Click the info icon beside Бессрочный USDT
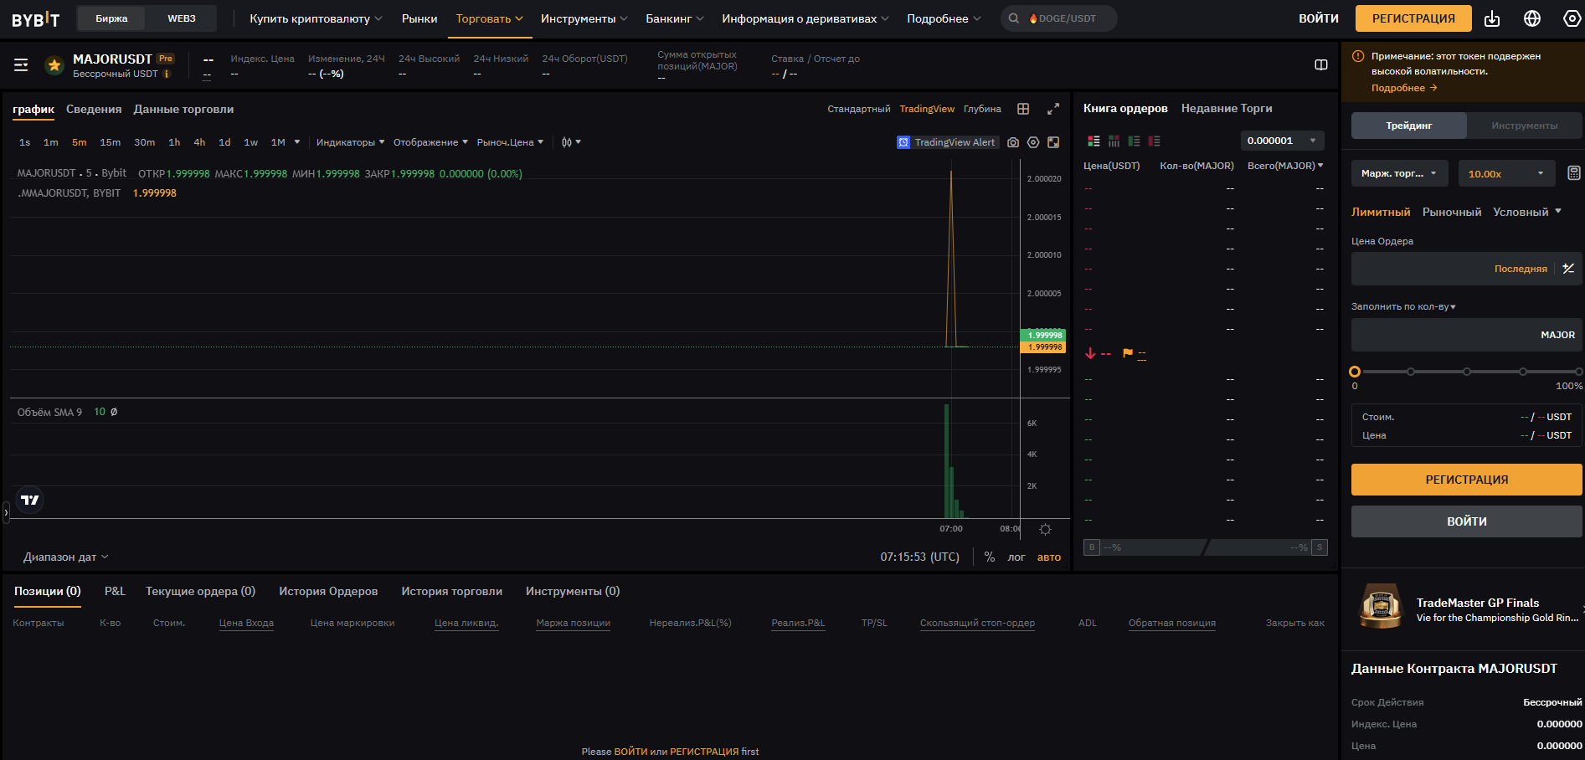The image size is (1585, 760). 167,74
